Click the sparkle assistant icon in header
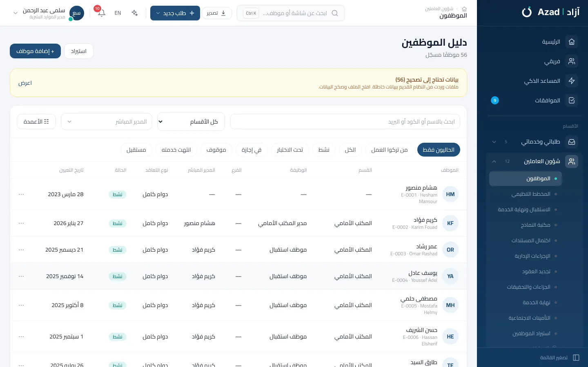Viewport: 588px width, 367px height. 135,13
